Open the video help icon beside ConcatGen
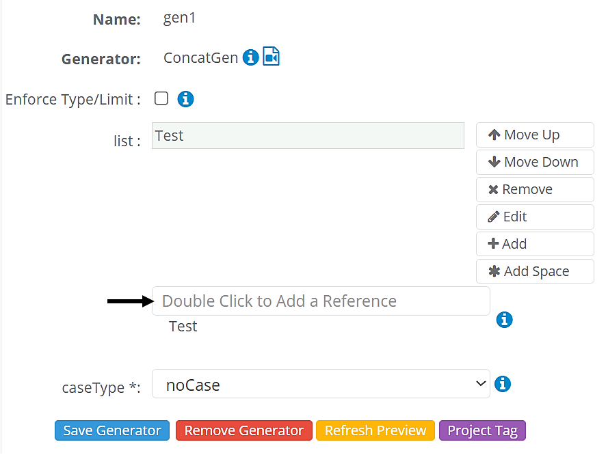Viewport: 608px width, 455px height. (272, 57)
